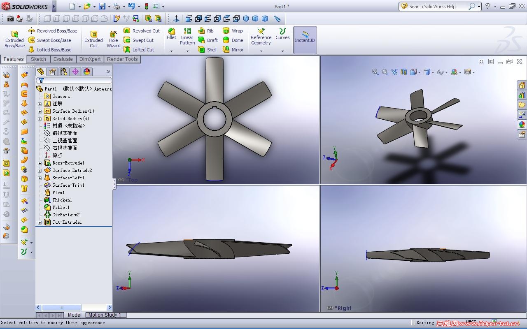
Task: Activate the Shell tool
Action: pos(207,50)
